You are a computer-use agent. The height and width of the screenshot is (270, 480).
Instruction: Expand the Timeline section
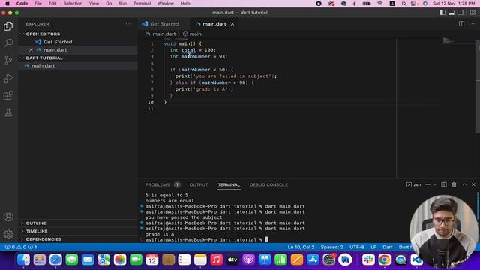[x=37, y=231]
